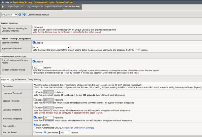
Task: Switch to the Delay Blocking tab
Action: pos(35,79)
